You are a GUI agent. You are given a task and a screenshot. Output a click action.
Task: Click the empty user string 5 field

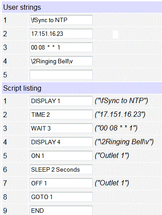coord(61,75)
